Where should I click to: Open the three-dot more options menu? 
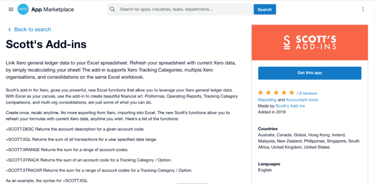pyautogui.click(x=363, y=9)
